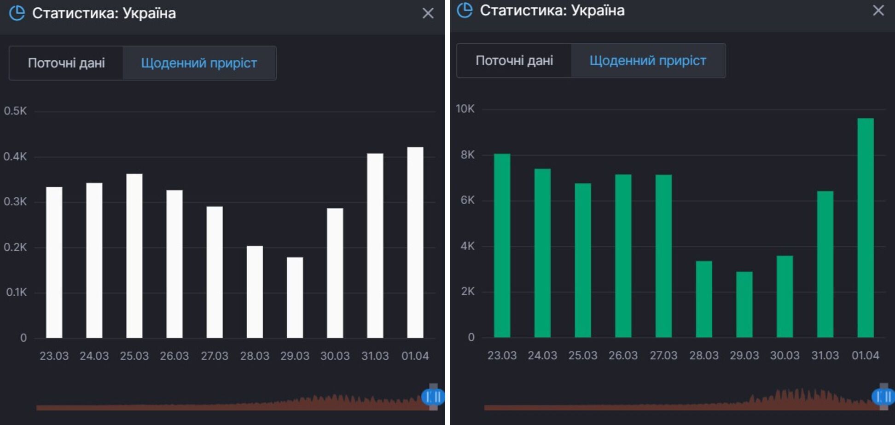The height and width of the screenshot is (425, 895).
Task: Select green bar for 31.03 in right chart
Action: tap(825, 264)
